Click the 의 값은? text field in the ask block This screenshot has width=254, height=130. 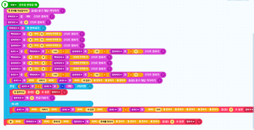[x=87, y=81]
